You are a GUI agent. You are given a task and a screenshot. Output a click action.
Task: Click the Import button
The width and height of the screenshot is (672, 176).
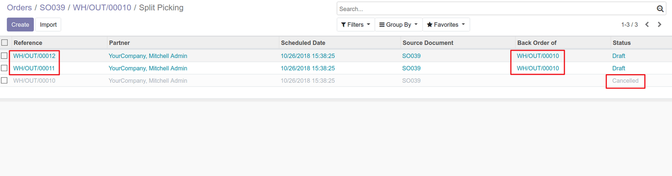click(48, 25)
